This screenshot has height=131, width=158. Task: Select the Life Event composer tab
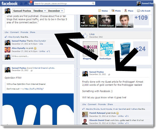[144, 11]
